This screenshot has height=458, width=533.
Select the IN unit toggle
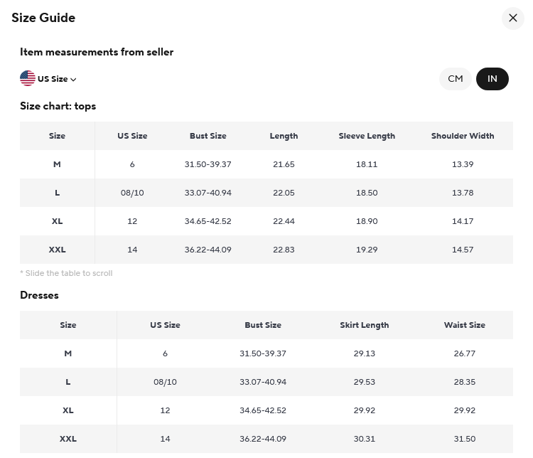click(x=492, y=79)
